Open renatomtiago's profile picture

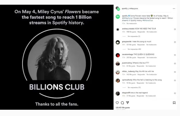[x=118, y=55]
